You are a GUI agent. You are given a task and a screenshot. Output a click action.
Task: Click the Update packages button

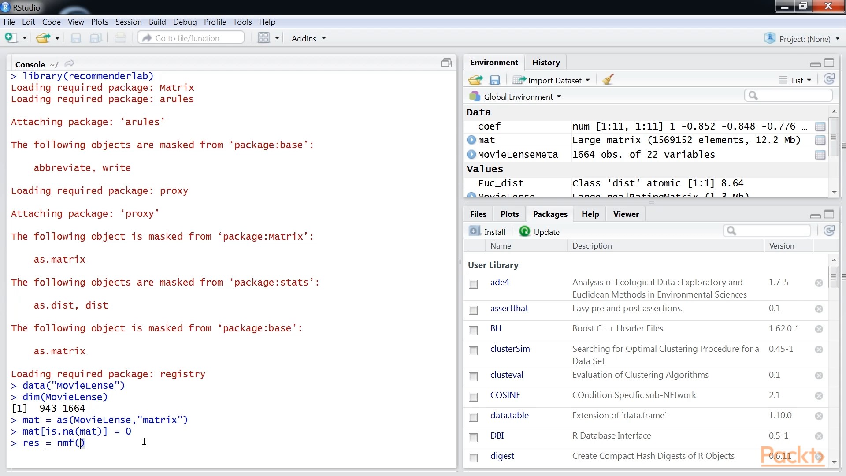pyautogui.click(x=540, y=232)
